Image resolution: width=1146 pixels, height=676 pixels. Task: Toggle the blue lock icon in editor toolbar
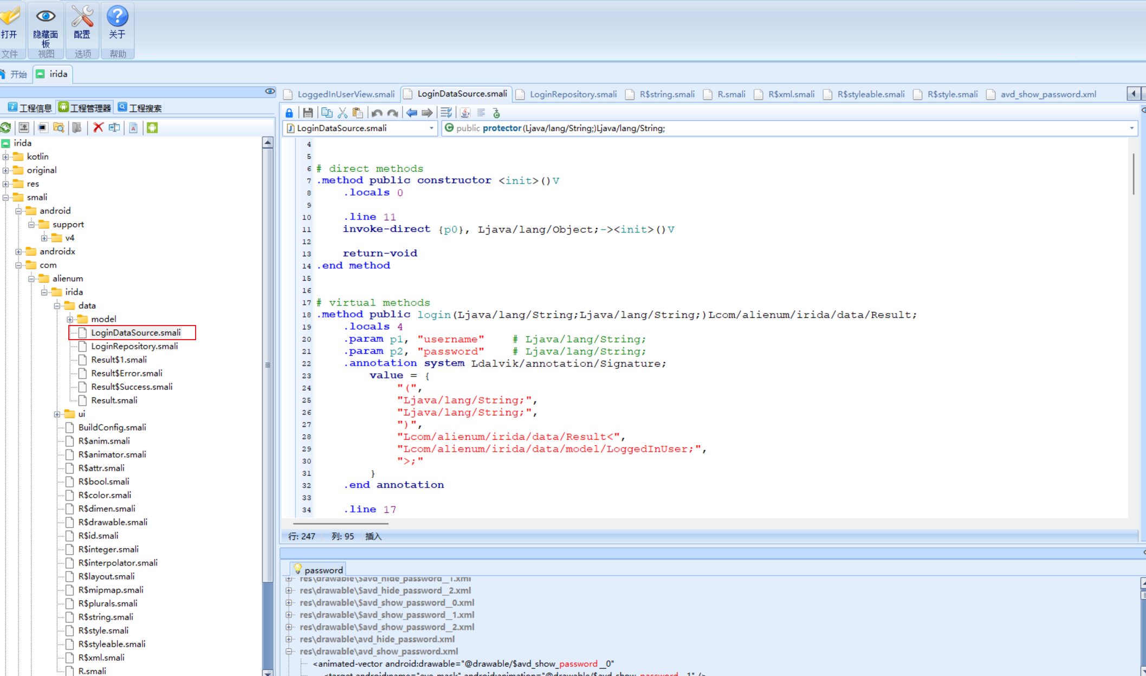289,113
